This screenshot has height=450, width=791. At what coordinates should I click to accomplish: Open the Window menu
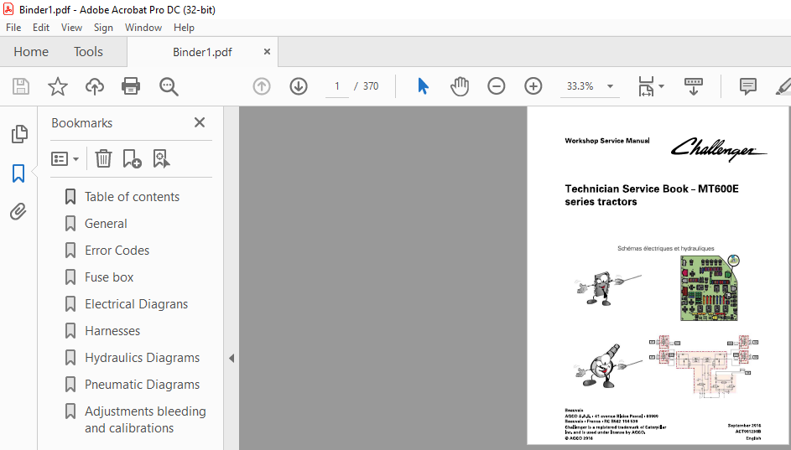coord(143,28)
